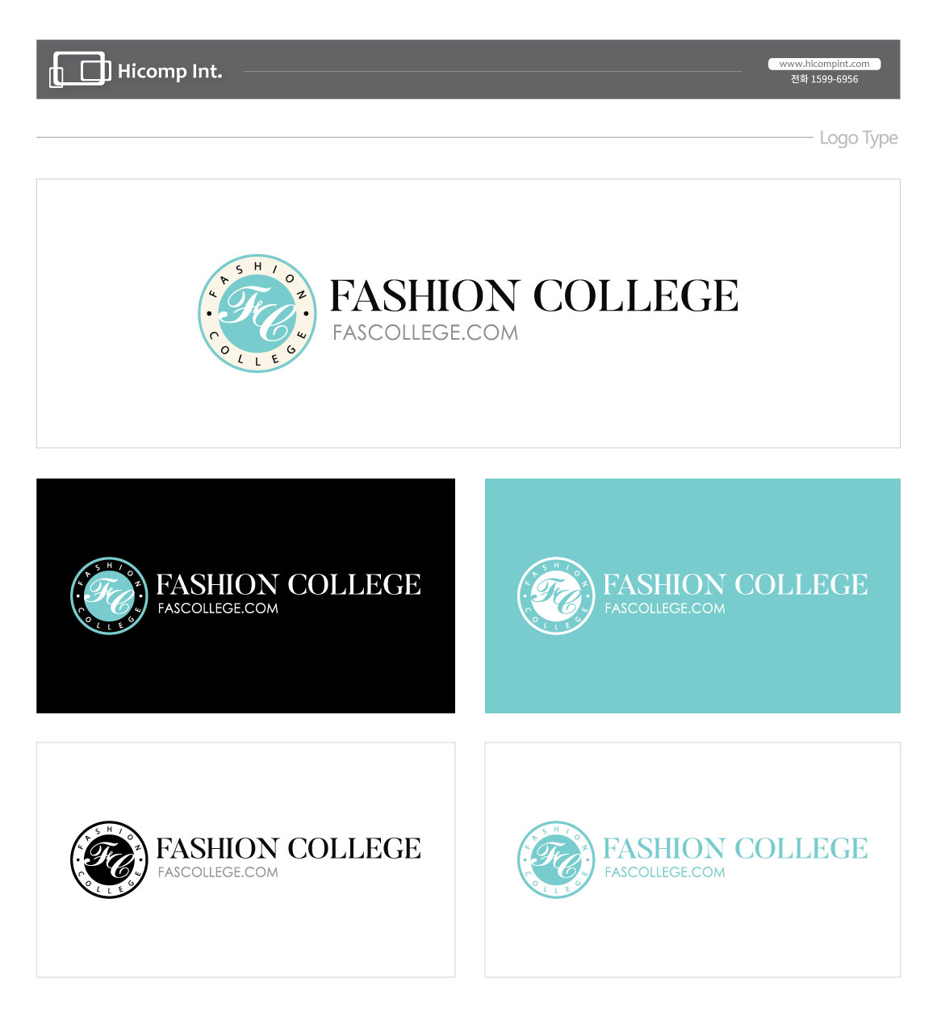Image resolution: width=941 pixels, height=1020 pixels.
Task: Click the phone number 1599-6956
Action: click(834, 79)
